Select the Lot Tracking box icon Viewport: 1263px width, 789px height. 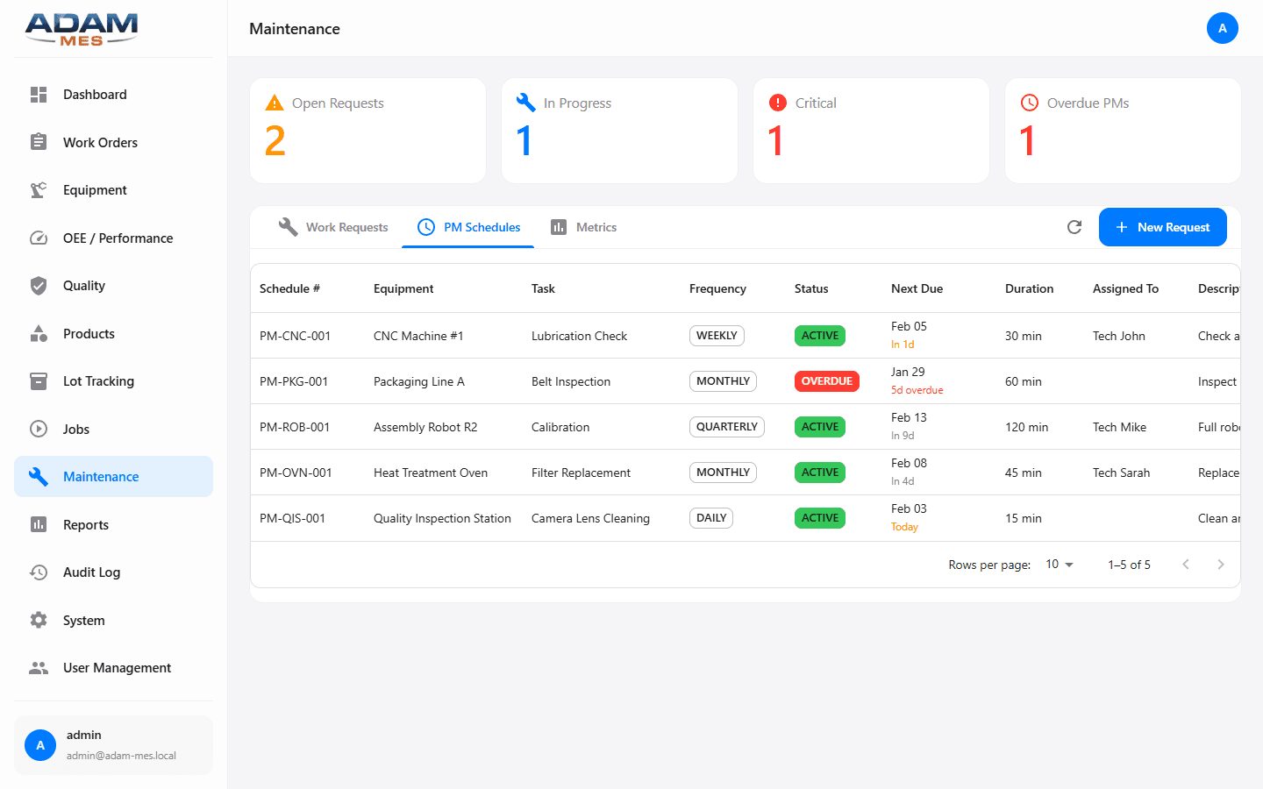[x=39, y=380]
